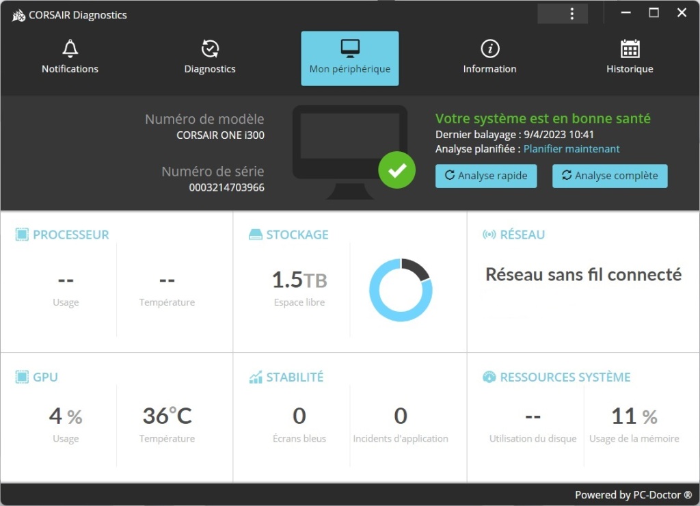
Task: Click the STABILITÉ bar chart icon
Action: pyautogui.click(x=254, y=376)
